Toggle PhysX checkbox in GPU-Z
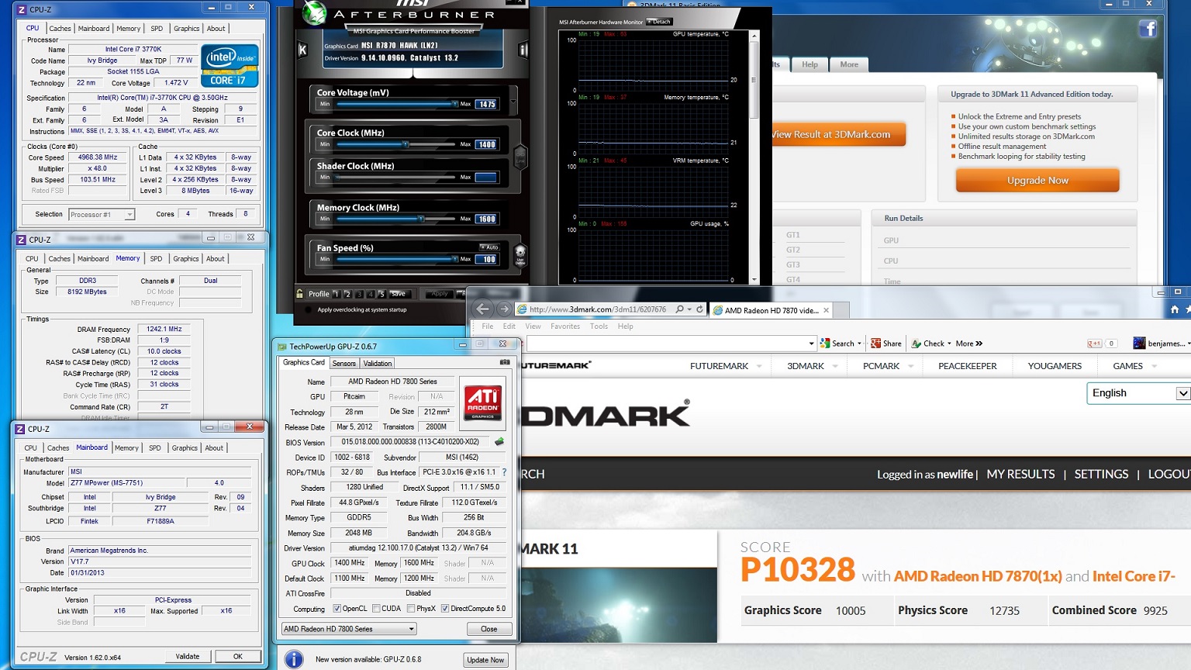This screenshot has width=1191, height=670. click(x=411, y=609)
